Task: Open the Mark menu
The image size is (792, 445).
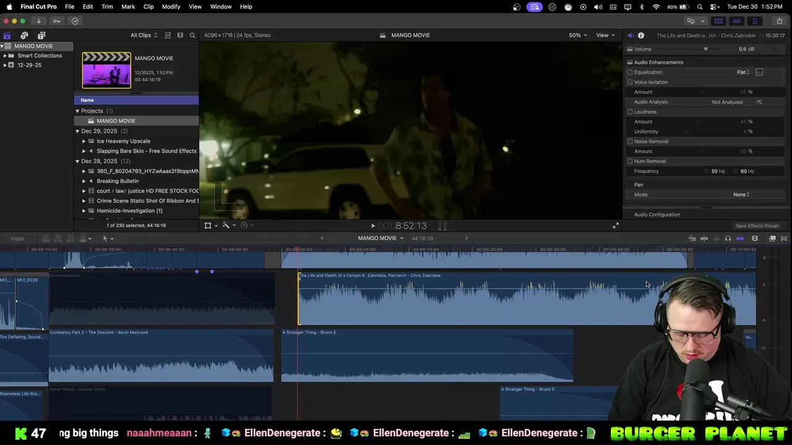Action: [128, 7]
